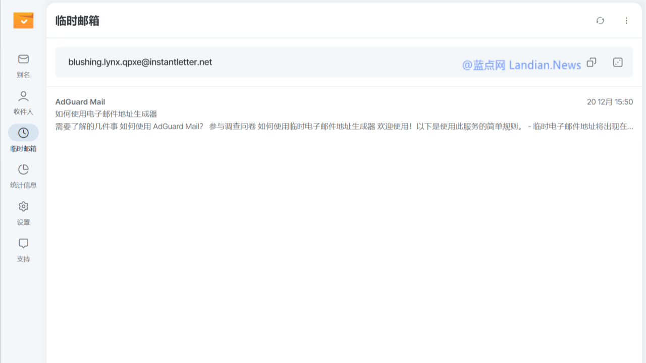Click the subject 如何使用电子邮件地址生成器
Image resolution: width=646 pixels, height=363 pixels.
coord(106,114)
